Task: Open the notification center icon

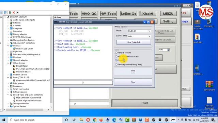Action: [213, 120]
